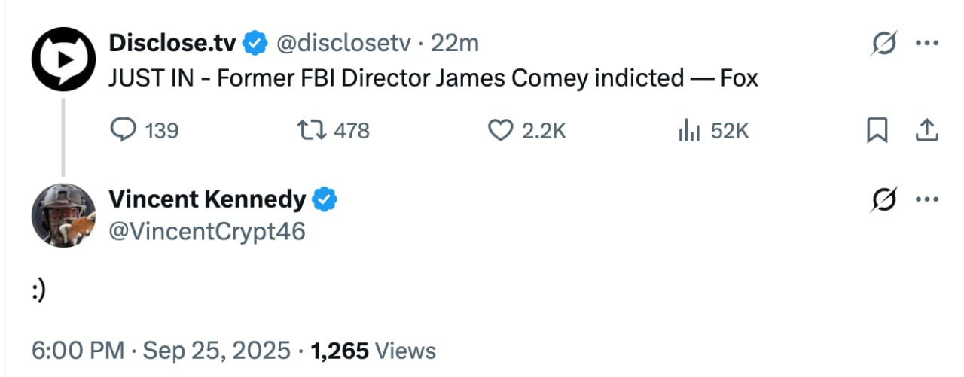Open Vincent Kennedy's profile avatar

click(x=63, y=215)
